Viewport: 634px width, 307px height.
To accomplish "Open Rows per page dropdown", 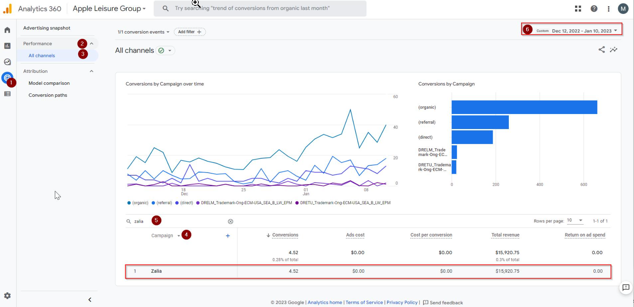I will coord(575,221).
